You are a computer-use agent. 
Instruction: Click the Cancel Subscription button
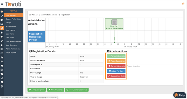(x=116, y=66)
